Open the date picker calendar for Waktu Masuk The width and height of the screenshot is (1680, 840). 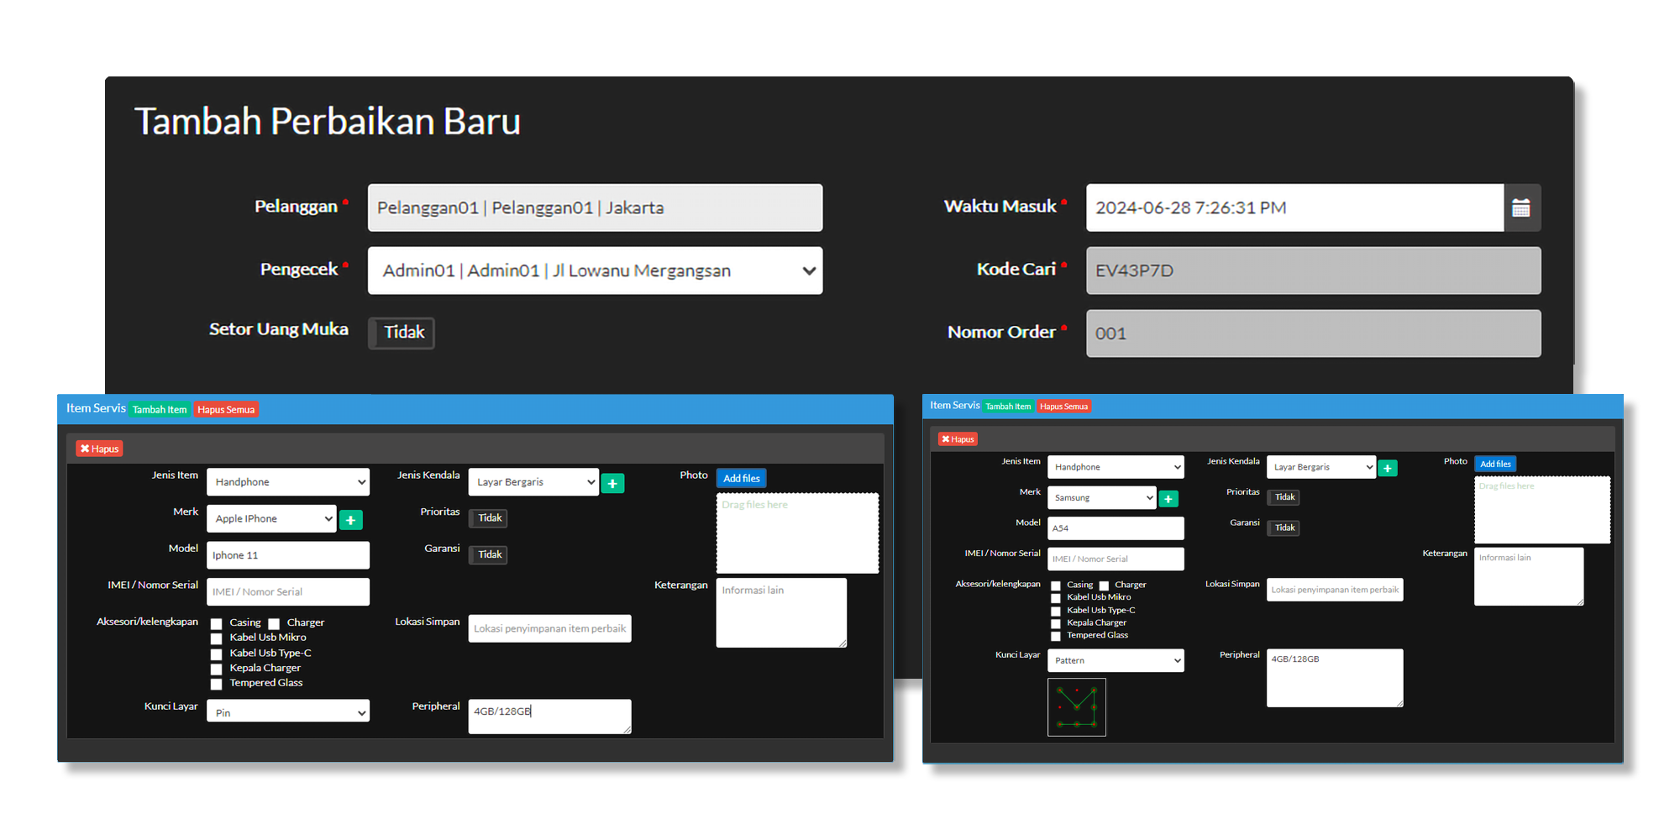pyautogui.click(x=1521, y=207)
